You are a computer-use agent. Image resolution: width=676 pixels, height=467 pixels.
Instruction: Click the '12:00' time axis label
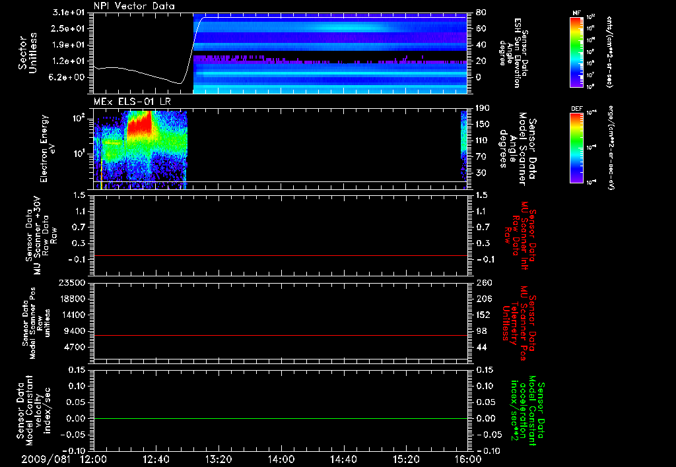[x=94, y=460]
